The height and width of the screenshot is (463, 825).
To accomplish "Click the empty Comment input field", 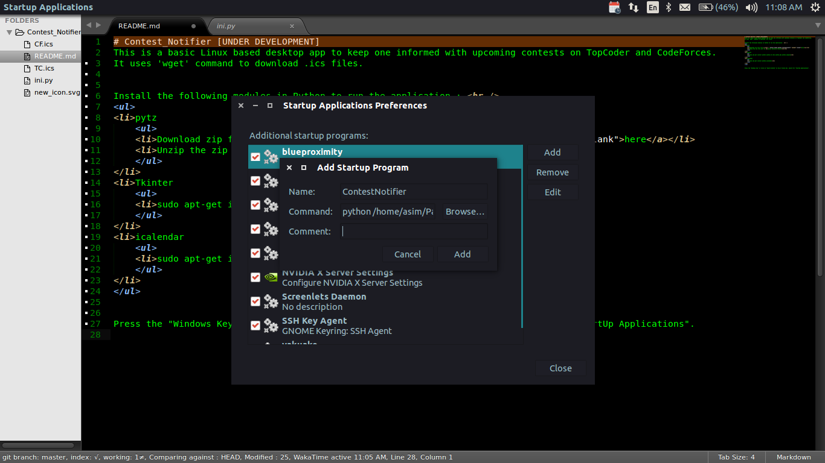I will [x=413, y=231].
